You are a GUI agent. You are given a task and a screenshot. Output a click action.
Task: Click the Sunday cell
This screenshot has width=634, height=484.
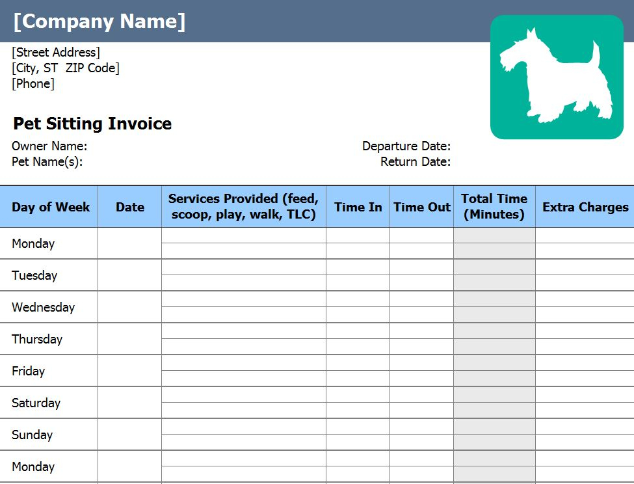49,435
